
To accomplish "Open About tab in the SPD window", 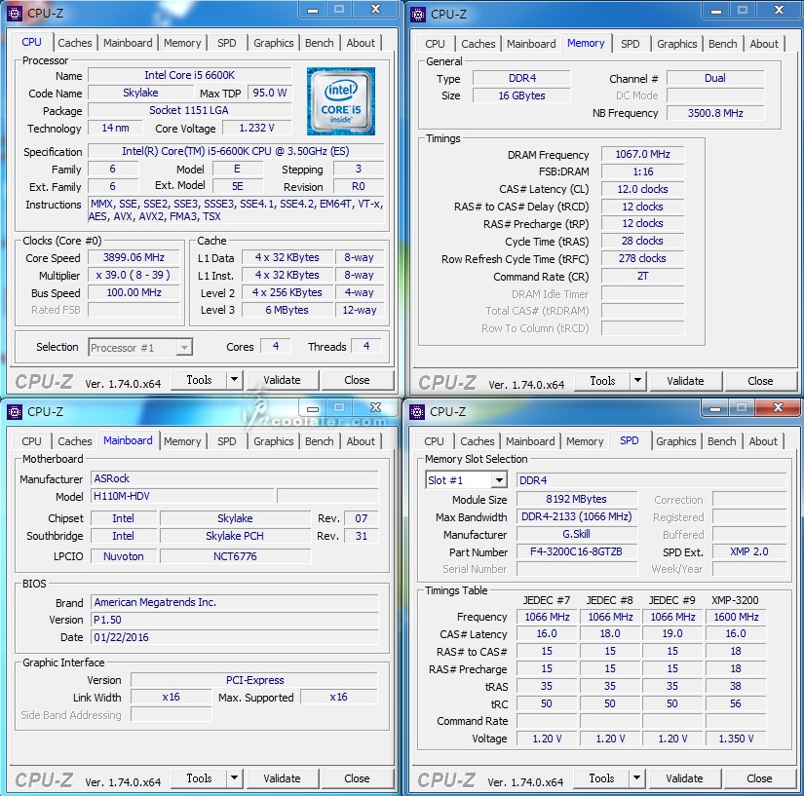I will pos(763,441).
